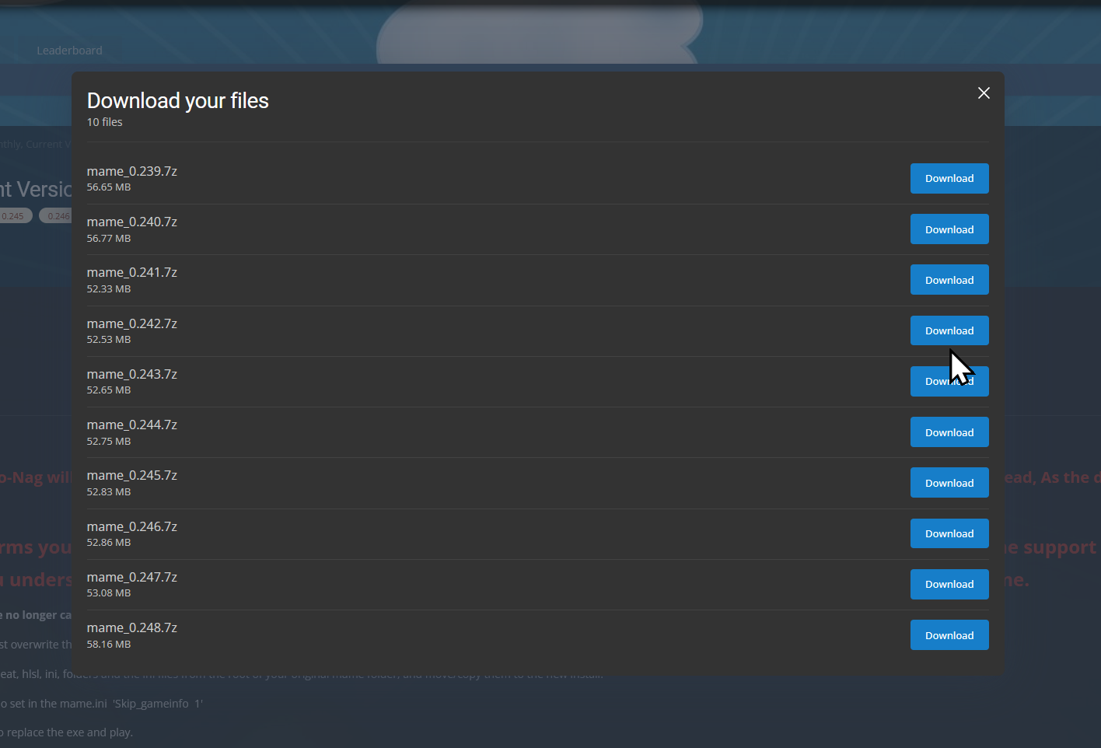Click file name mame_0.242.7z
Image resolution: width=1101 pixels, height=748 pixels.
(132, 323)
